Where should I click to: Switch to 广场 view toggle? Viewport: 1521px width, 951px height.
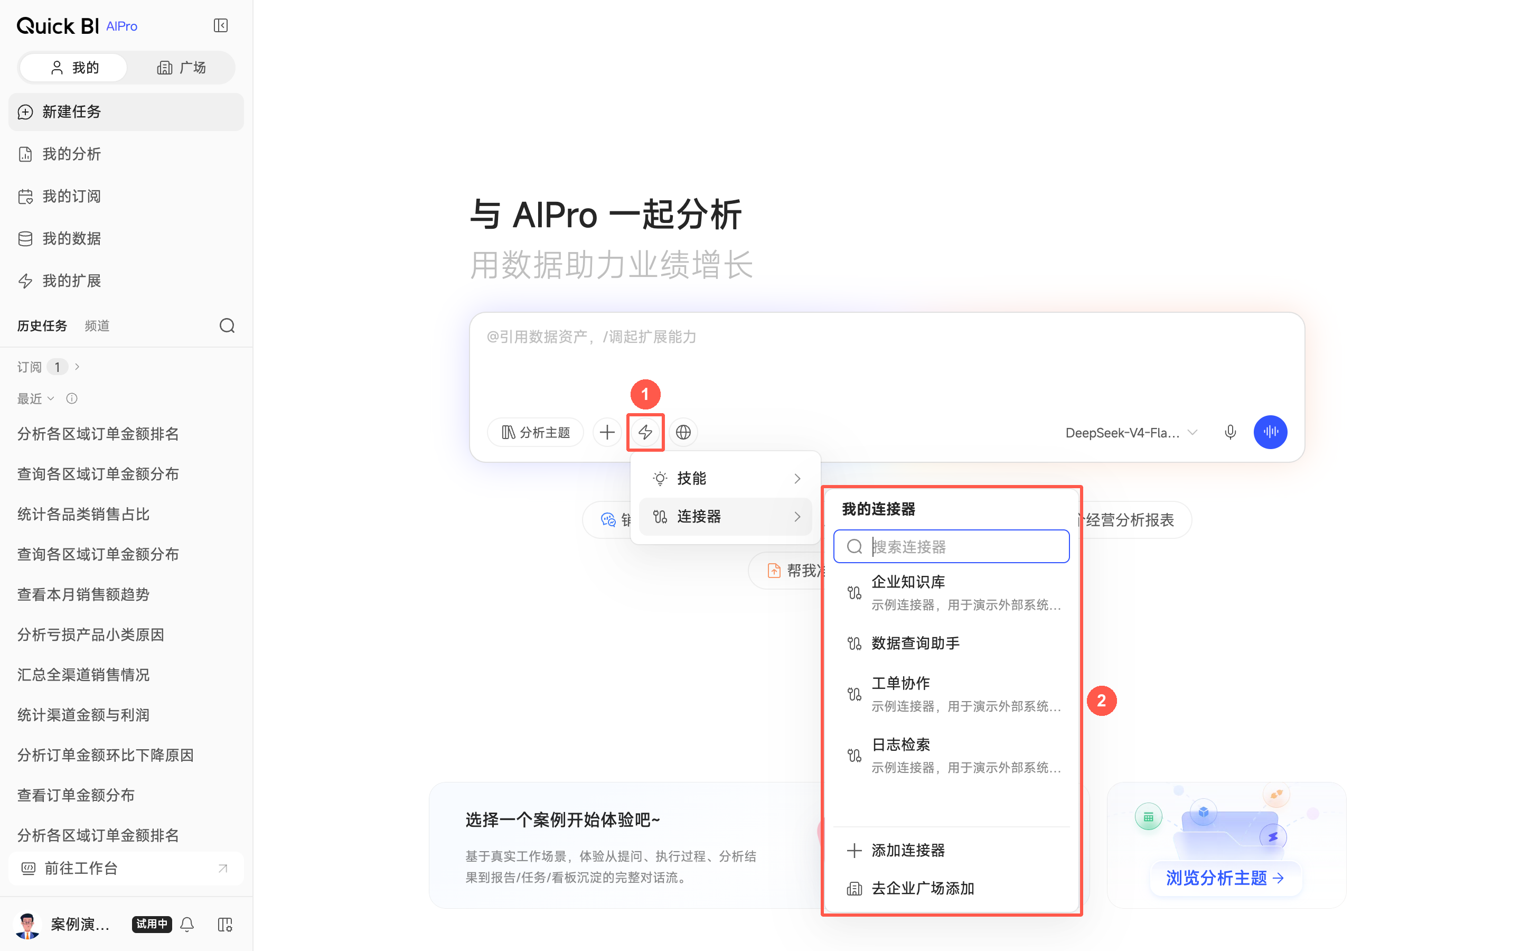[x=181, y=67]
